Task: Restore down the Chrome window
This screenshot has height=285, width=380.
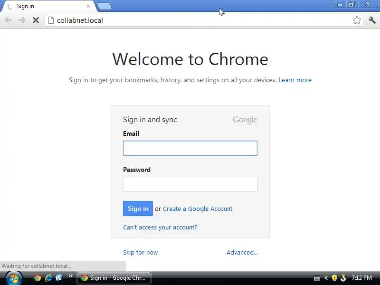Action: (x=351, y=4)
